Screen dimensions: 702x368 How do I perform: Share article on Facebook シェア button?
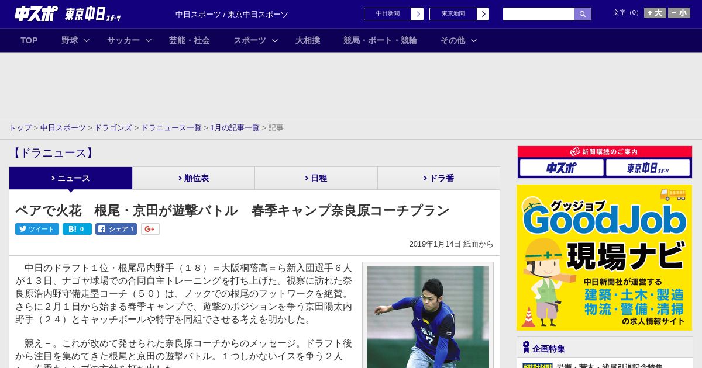116,229
